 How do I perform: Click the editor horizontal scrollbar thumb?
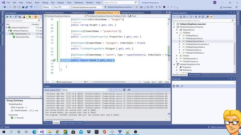pos(110,82)
